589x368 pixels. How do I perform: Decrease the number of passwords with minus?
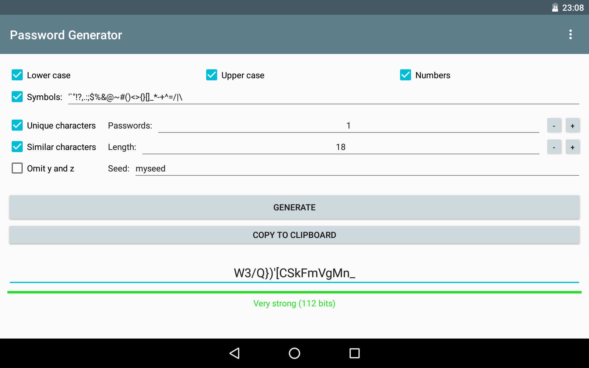tap(554, 125)
